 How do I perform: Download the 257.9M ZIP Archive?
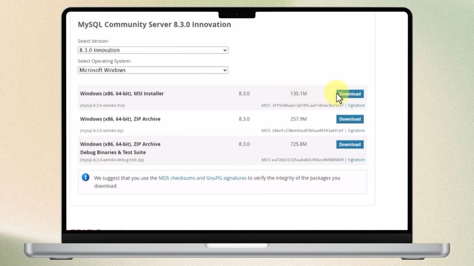pos(350,119)
